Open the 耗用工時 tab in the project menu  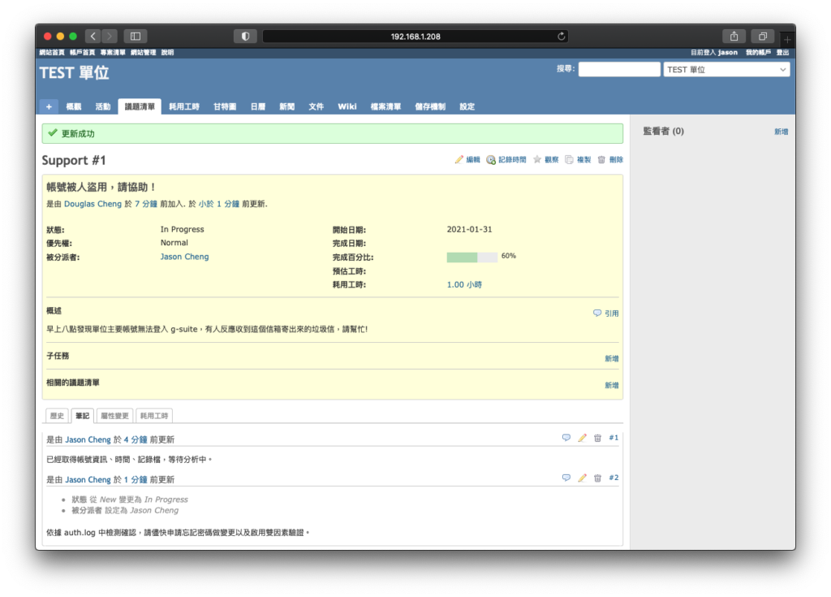[184, 106]
